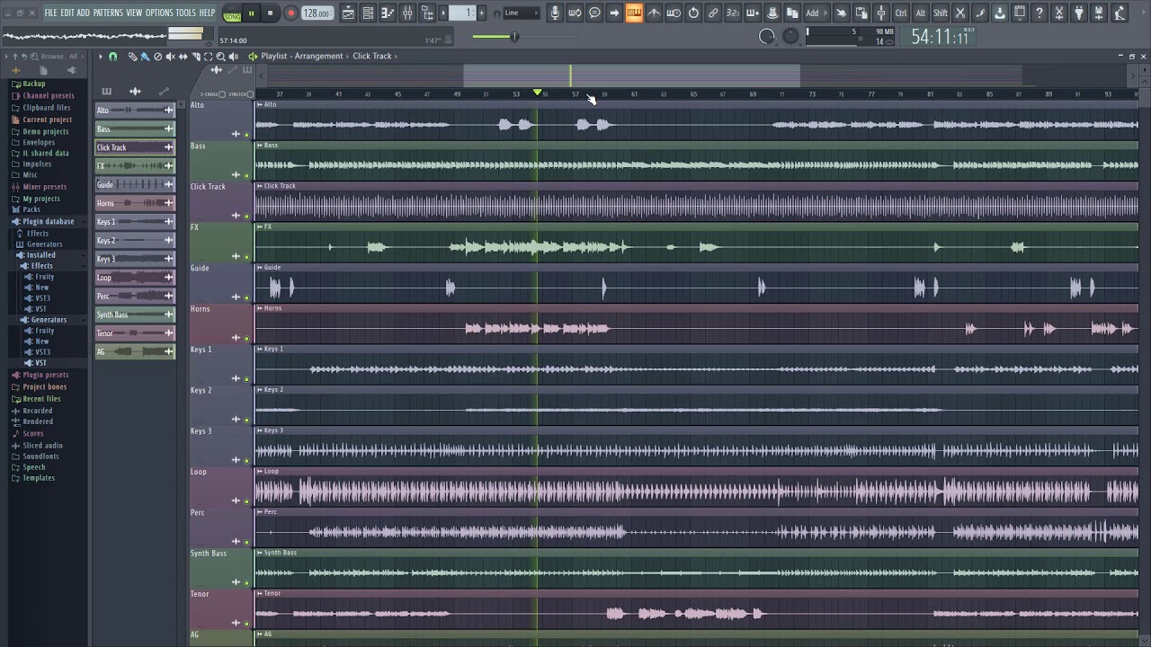Select the playlist Delete tool

(x=157, y=57)
